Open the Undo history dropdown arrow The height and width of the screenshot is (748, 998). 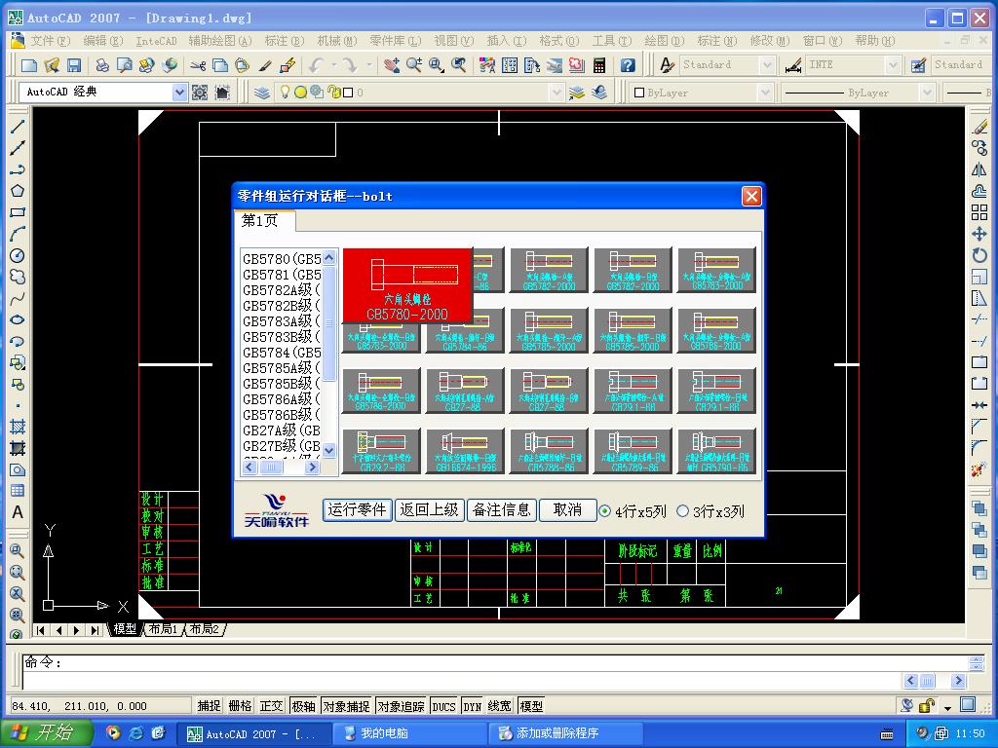[x=333, y=65]
